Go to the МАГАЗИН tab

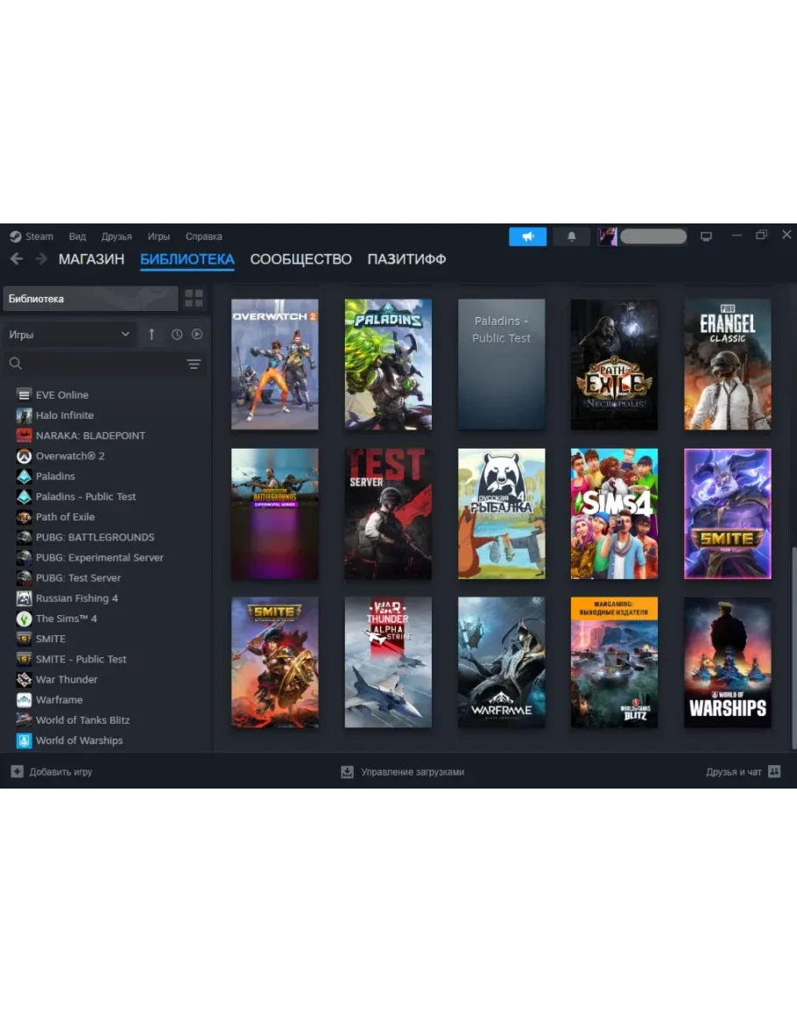tap(91, 259)
